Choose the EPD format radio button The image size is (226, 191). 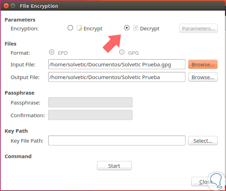pos(52,53)
